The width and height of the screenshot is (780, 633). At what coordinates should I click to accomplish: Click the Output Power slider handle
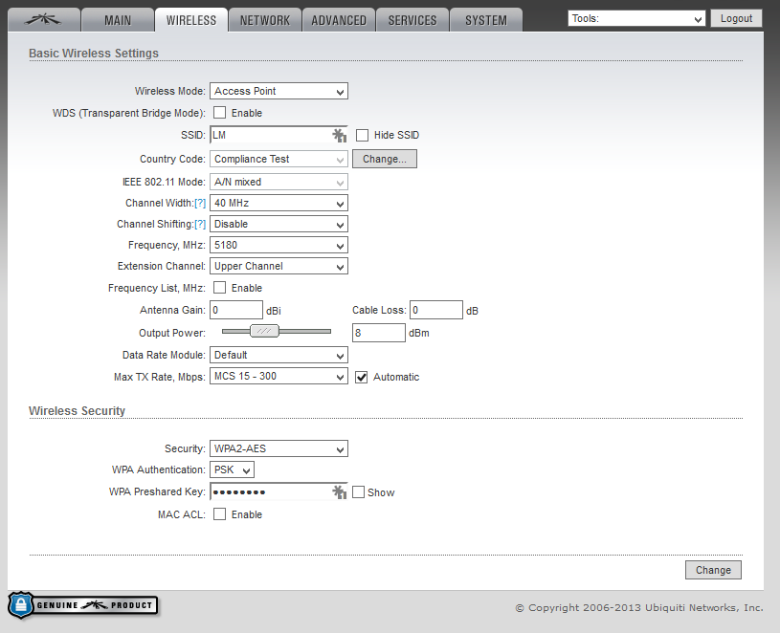[x=264, y=331]
